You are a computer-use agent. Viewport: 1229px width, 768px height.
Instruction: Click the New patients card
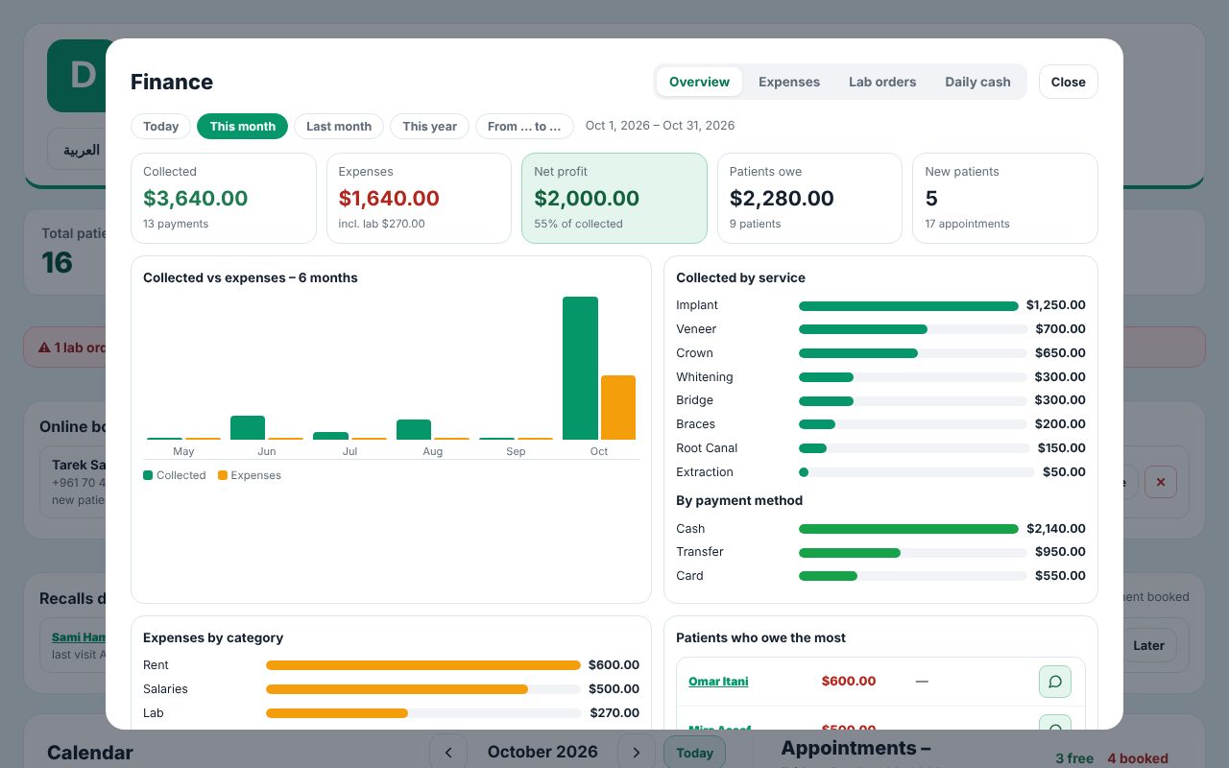(x=1005, y=198)
